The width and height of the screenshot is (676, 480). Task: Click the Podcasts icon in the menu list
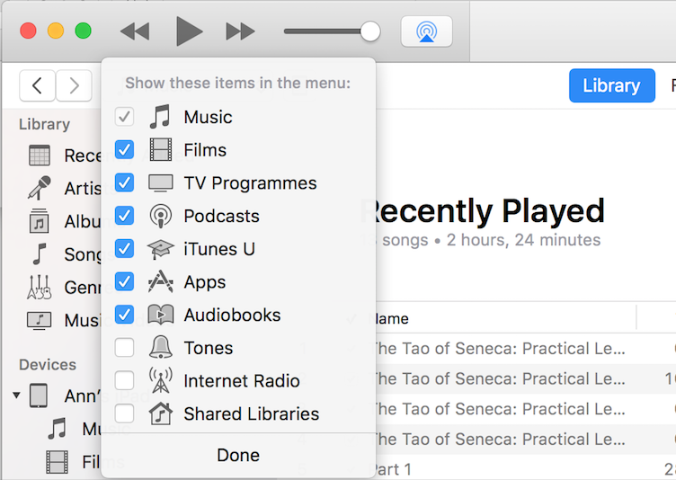pyautogui.click(x=160, y=216)
